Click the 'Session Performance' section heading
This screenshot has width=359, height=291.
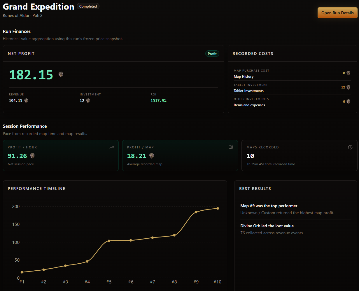(25, 126)
